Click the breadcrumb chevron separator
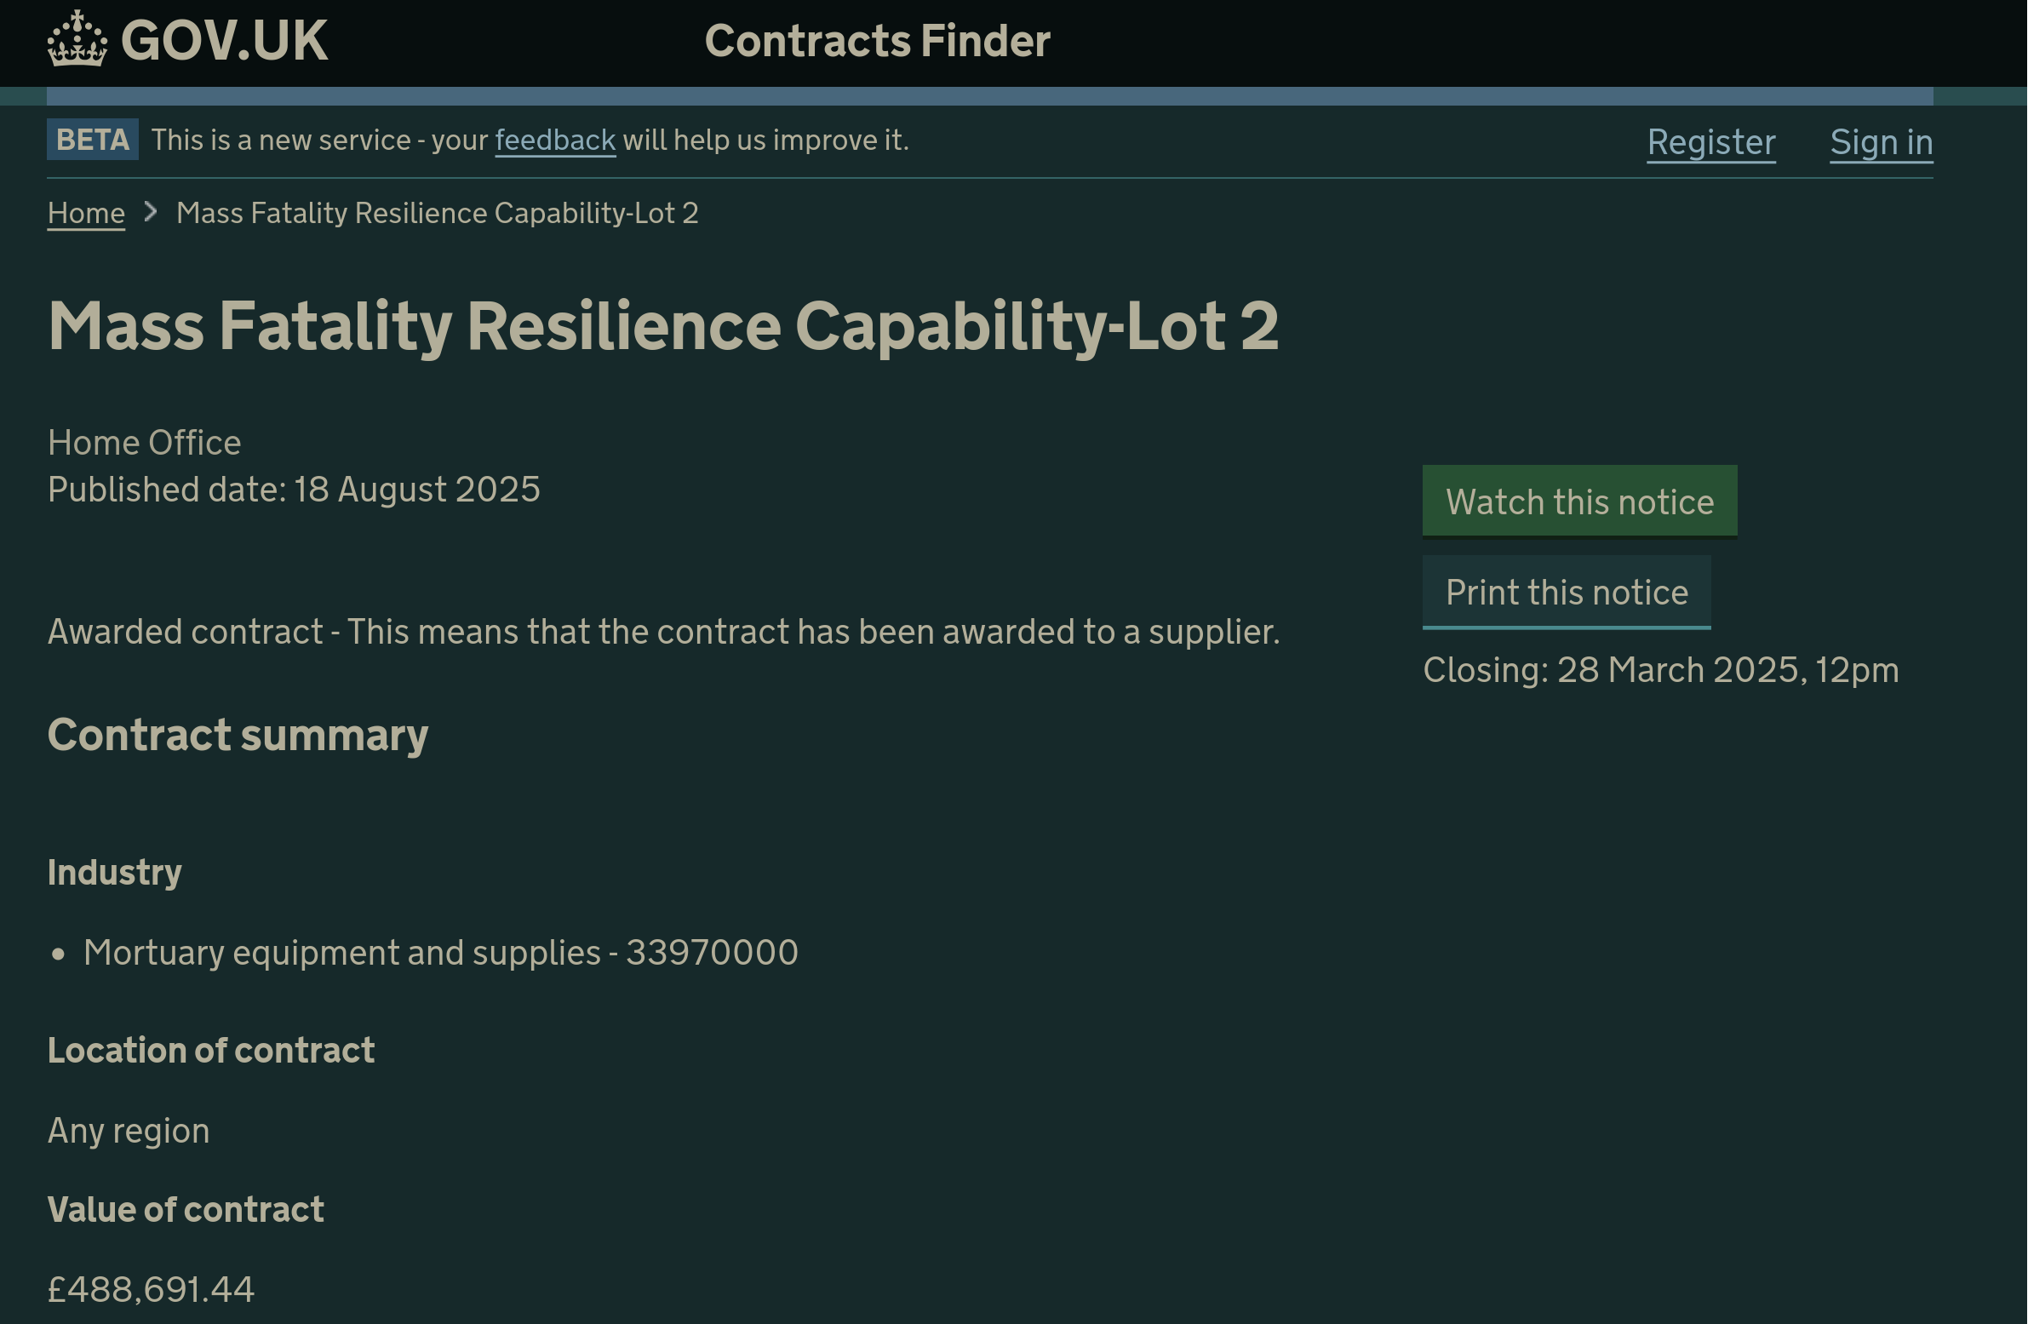The image size is (2028, 1324). 151,211
